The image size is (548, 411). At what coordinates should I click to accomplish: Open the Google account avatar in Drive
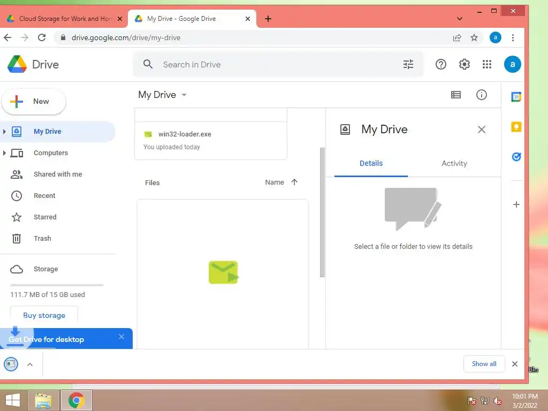coord(512,64)
